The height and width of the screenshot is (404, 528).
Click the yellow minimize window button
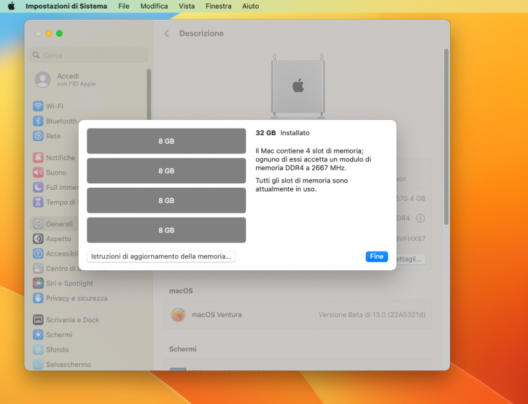49,34
